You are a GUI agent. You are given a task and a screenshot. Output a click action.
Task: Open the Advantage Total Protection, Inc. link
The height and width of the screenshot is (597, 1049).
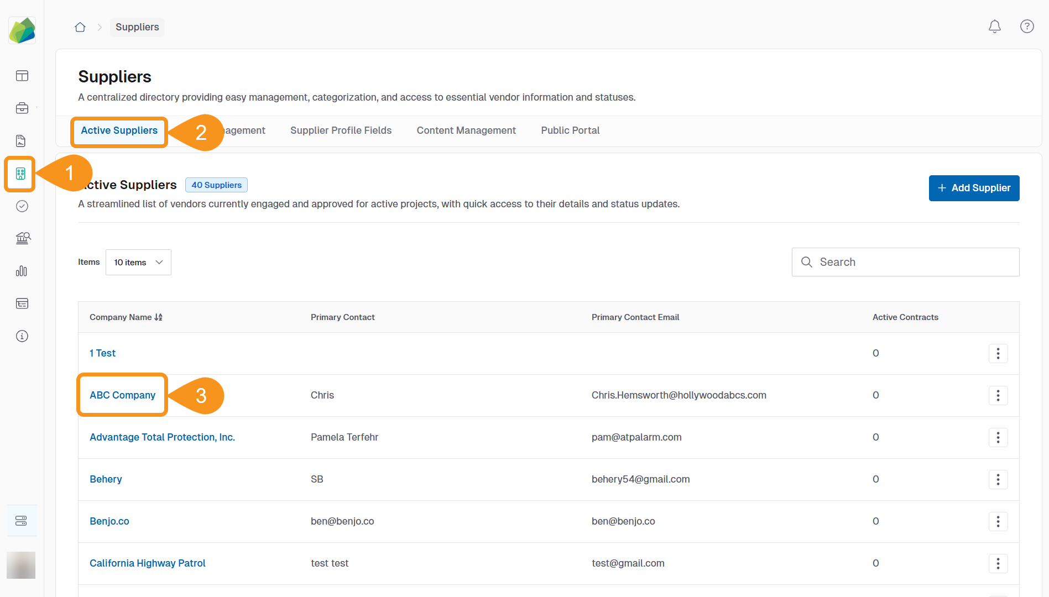pos(162,437)
